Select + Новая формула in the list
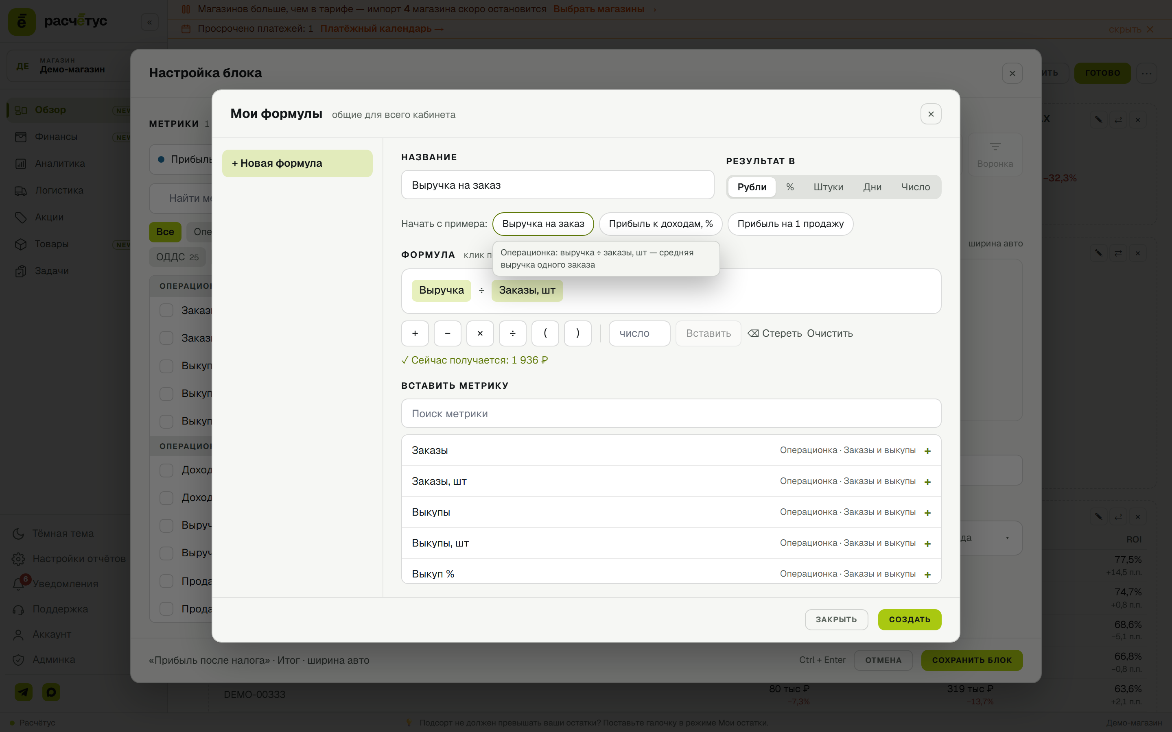 coord(297,163)
